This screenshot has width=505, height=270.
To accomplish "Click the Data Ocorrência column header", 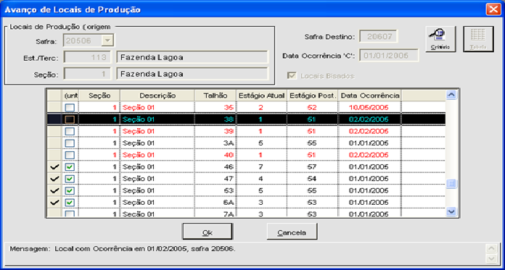I will click(x=370, y=96).
